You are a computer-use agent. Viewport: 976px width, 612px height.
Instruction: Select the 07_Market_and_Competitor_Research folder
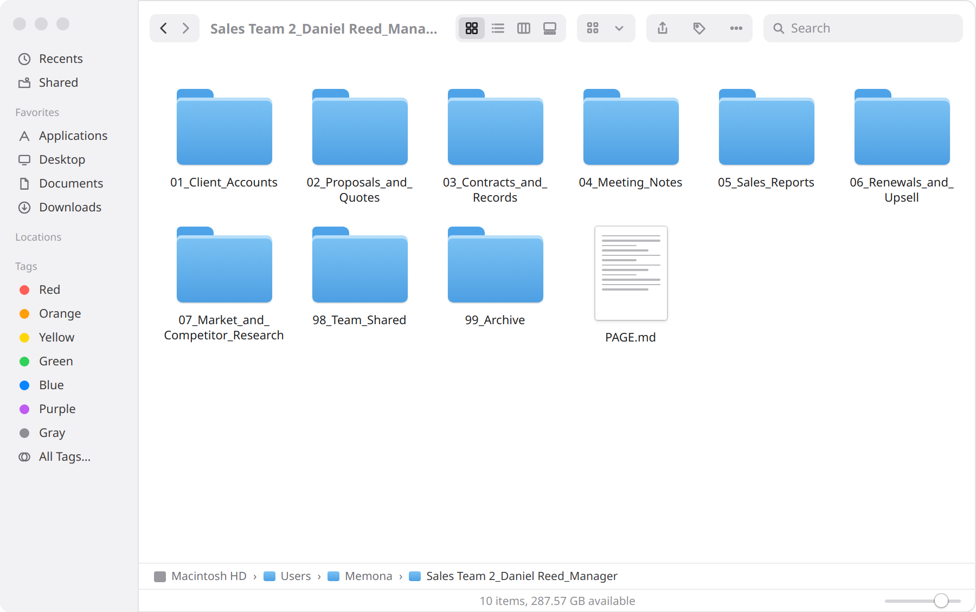tap(224, 265)
